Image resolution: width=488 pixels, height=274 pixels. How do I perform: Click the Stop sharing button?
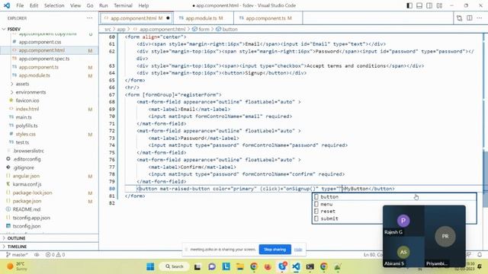274,250
